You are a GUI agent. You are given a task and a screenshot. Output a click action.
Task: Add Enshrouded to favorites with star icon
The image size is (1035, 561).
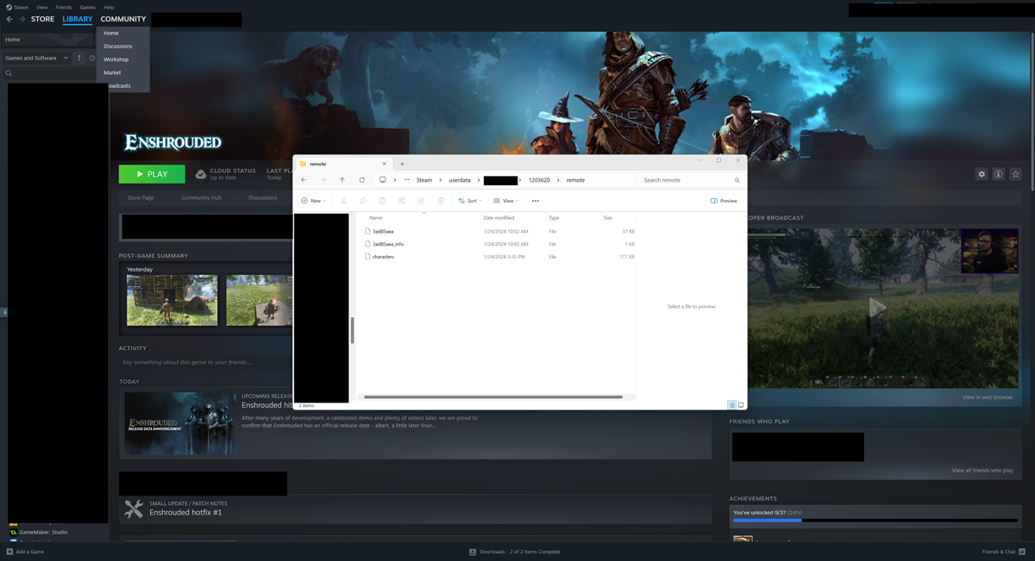[1016, 174]
